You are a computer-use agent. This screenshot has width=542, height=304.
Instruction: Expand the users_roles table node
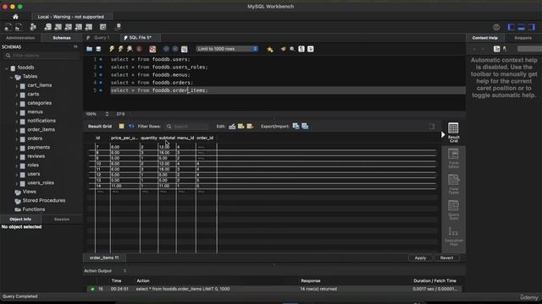click(x=17, y=183)
